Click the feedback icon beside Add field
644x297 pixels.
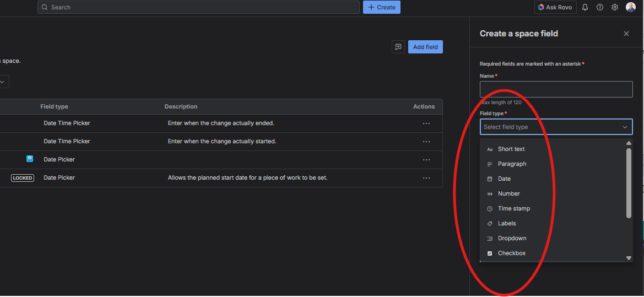[x=398, y=47]
